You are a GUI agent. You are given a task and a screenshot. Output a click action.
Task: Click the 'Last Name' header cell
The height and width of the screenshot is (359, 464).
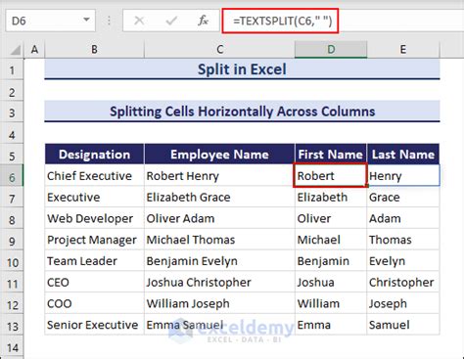403,154
